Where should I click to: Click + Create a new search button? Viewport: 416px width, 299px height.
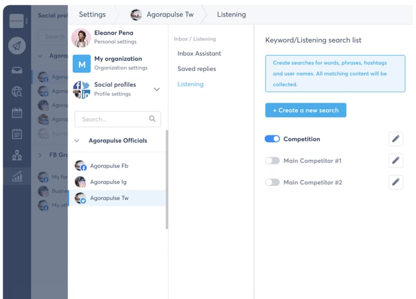point(305,110)
